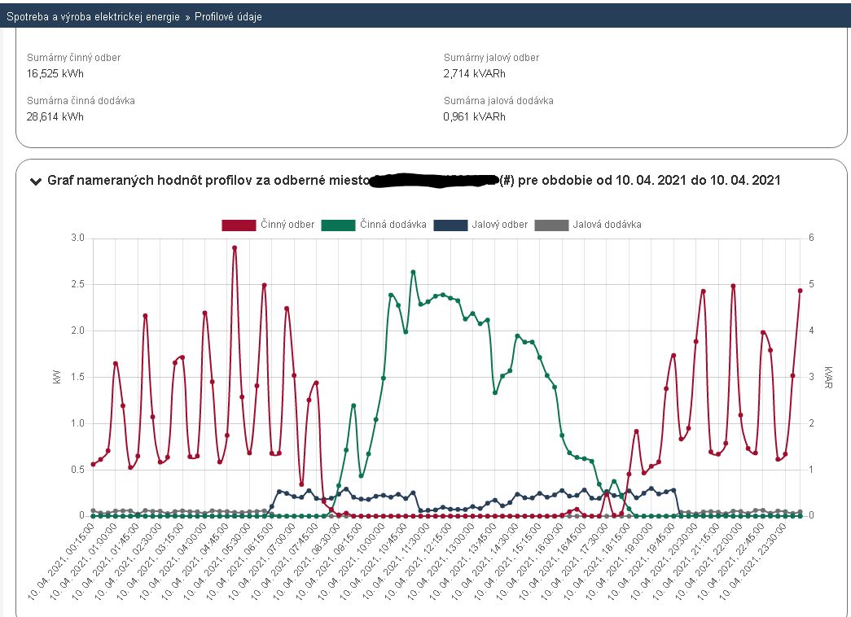Toggle Jalový odber series via legend label

499,224
